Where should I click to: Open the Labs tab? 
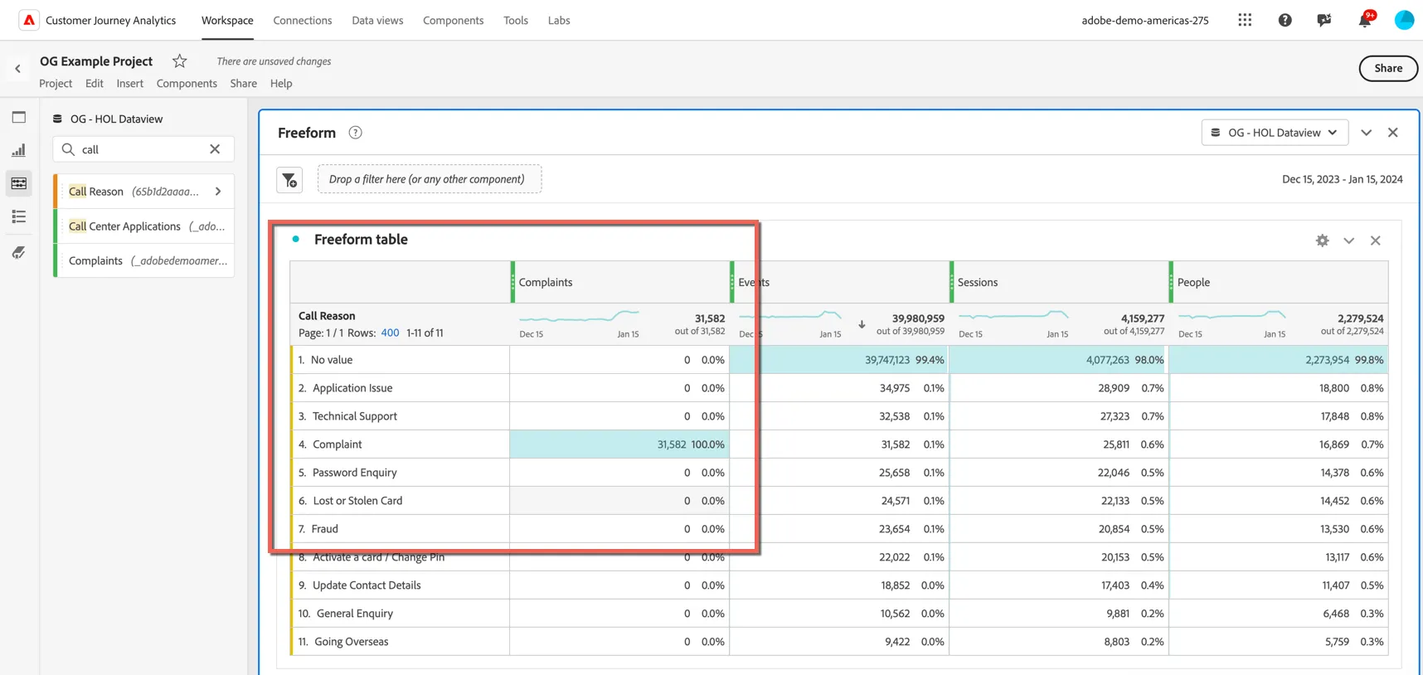(x=559, y=20)
